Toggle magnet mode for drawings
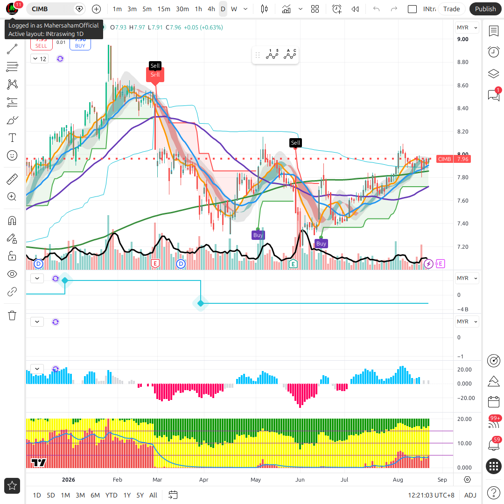The width and height of the screenshot is (504, 504). [x=12, y=221]
